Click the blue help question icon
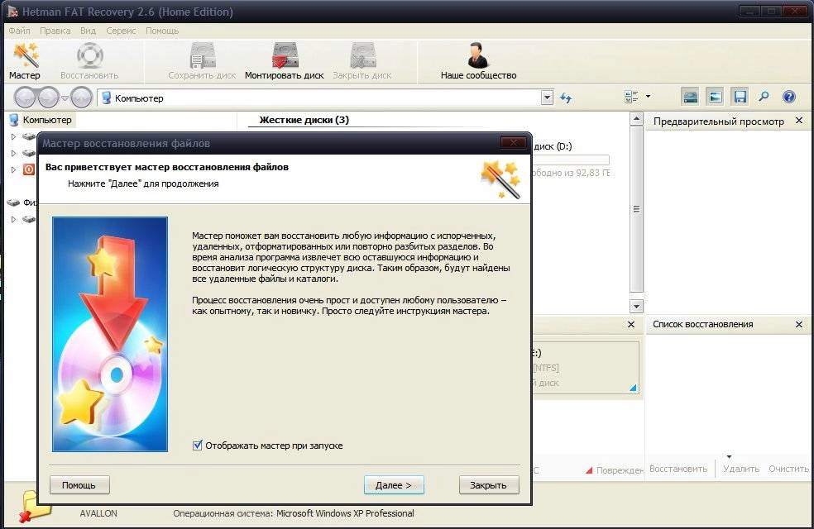814x529 pixels. pyautogui.click(x=788, y=97)
